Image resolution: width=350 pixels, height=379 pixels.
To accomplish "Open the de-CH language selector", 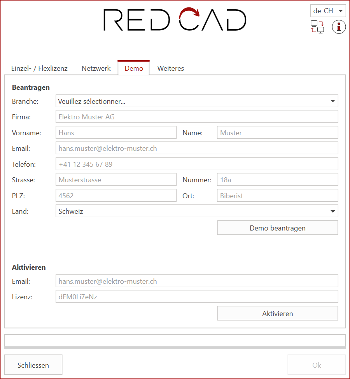I will pyautogui.click(x=328, y=10).
